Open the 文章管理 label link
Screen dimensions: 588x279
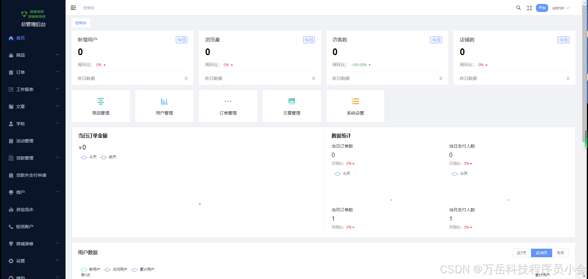292,113
